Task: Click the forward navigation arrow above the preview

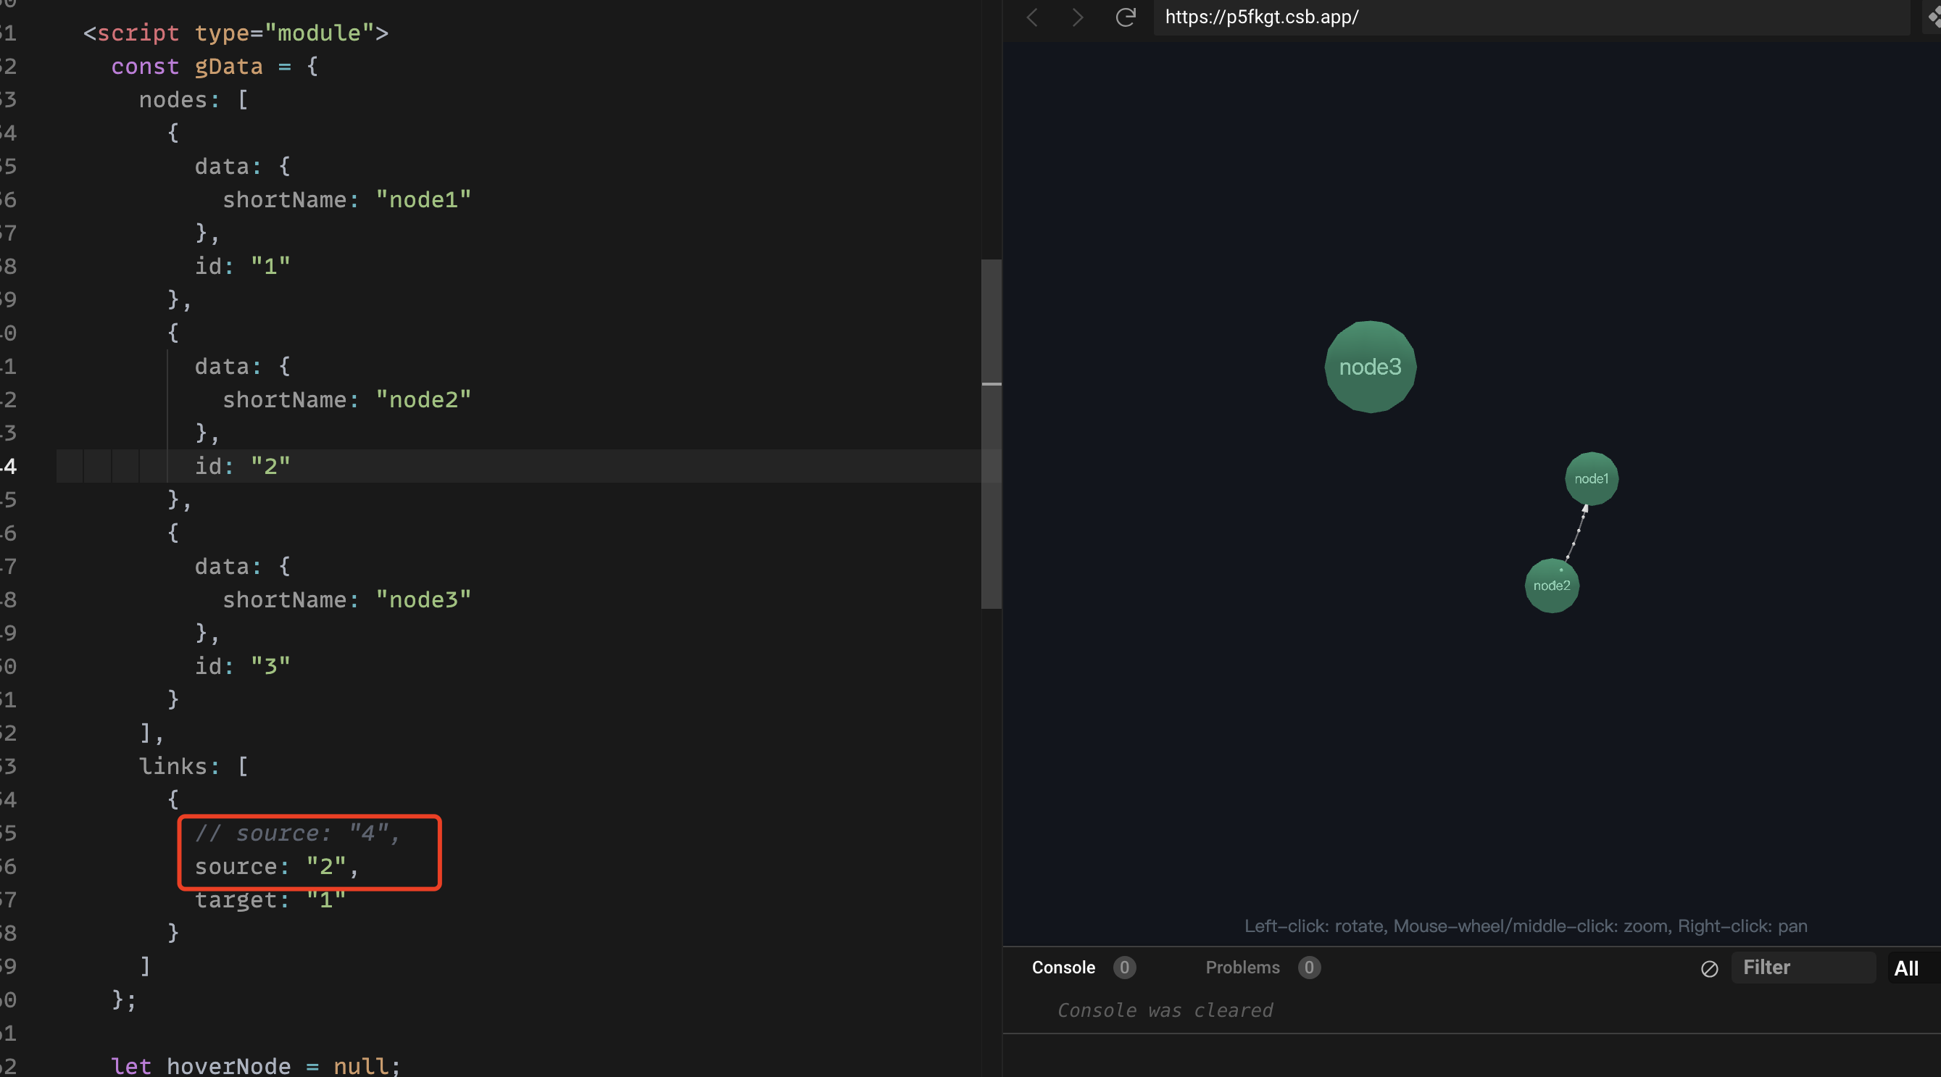Action: [x=1077, y=17]
